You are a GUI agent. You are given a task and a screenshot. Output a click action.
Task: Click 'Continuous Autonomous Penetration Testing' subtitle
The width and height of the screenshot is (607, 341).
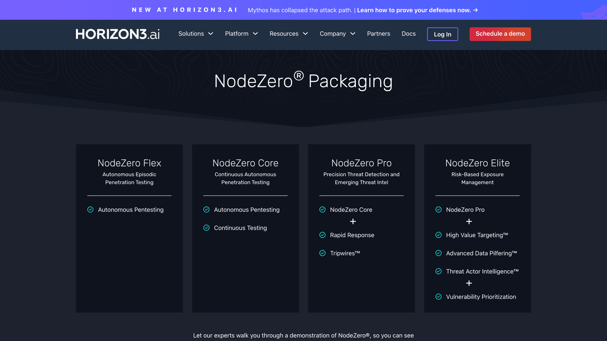click(x=245, y=178)
